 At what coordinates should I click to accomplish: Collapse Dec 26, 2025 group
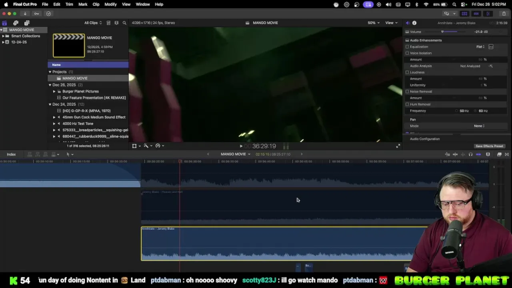click(50, 85)
